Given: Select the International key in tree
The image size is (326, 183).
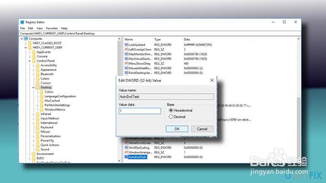Looking at the screenshot, I should pos(49,123).
